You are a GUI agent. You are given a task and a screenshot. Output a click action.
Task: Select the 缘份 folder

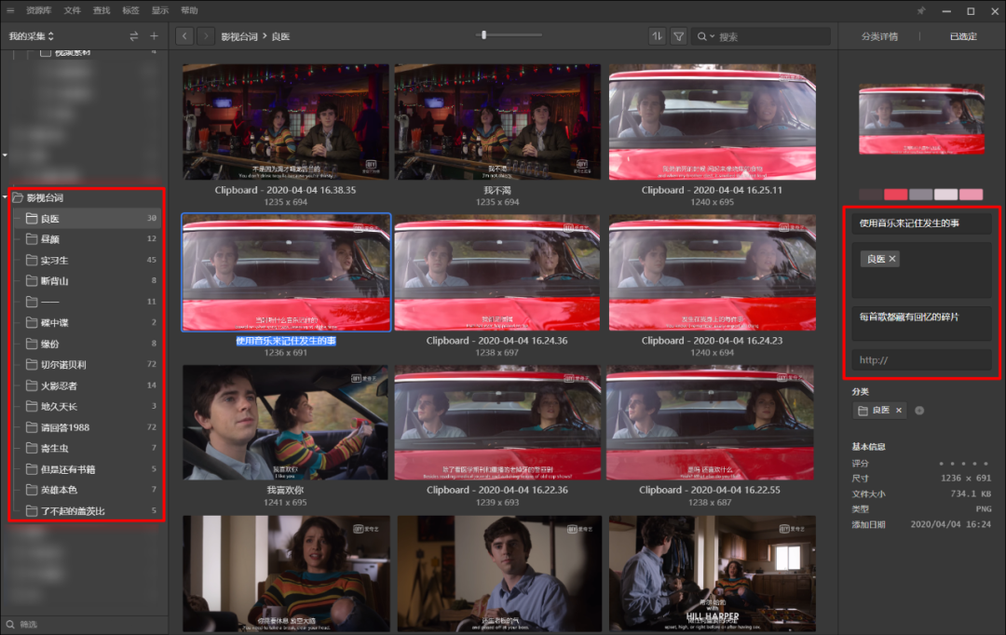click(86, 344)
